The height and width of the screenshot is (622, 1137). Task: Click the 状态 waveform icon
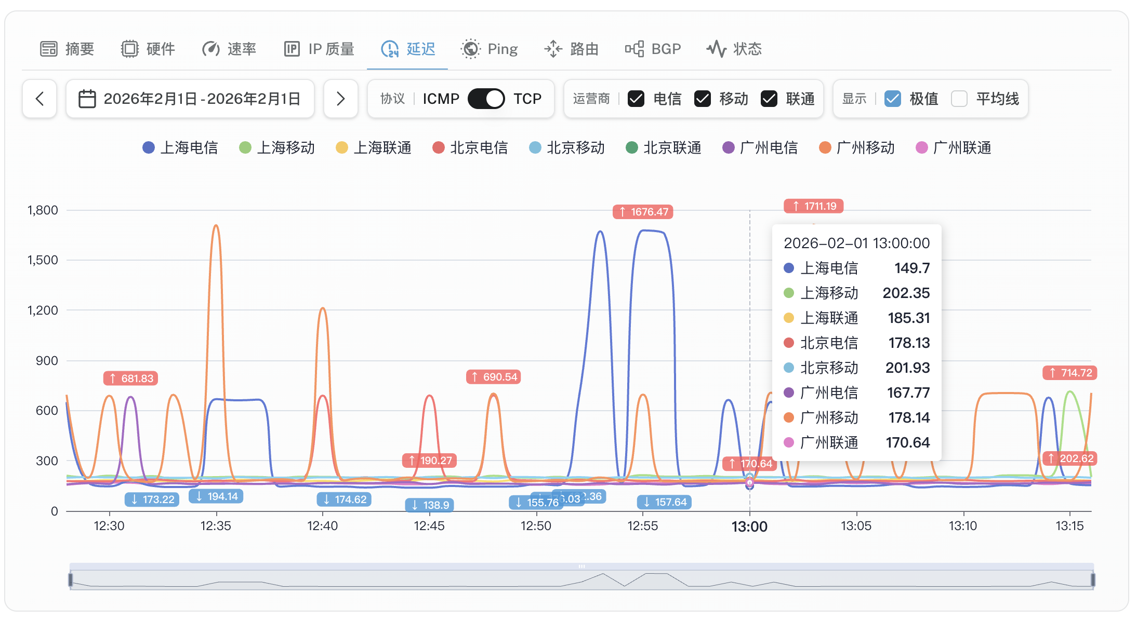[717, 49]
